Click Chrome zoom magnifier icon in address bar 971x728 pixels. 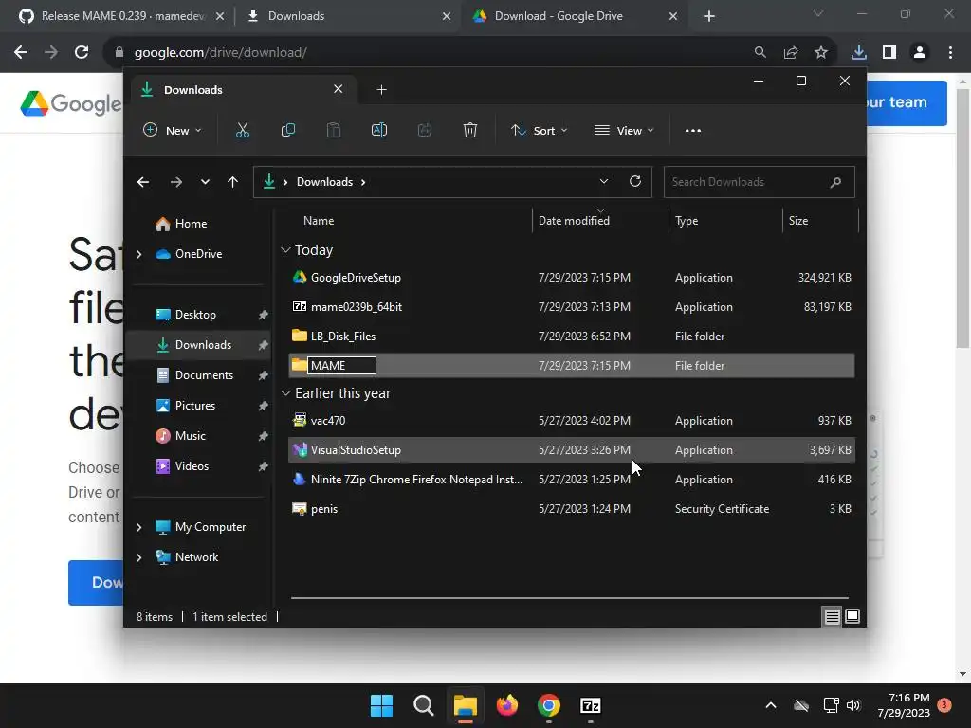(x=760, y=53)
